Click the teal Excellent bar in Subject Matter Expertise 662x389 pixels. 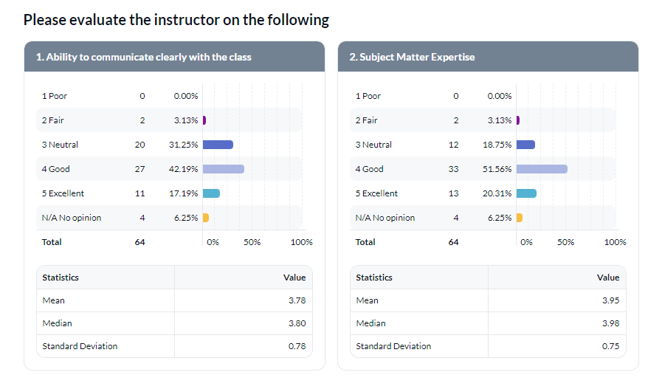click(x=526, y=193)
